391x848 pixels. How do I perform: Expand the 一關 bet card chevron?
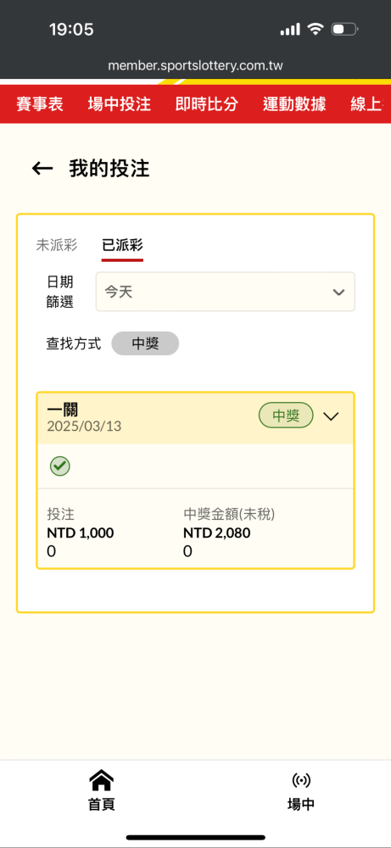click(x=331, y=416)
